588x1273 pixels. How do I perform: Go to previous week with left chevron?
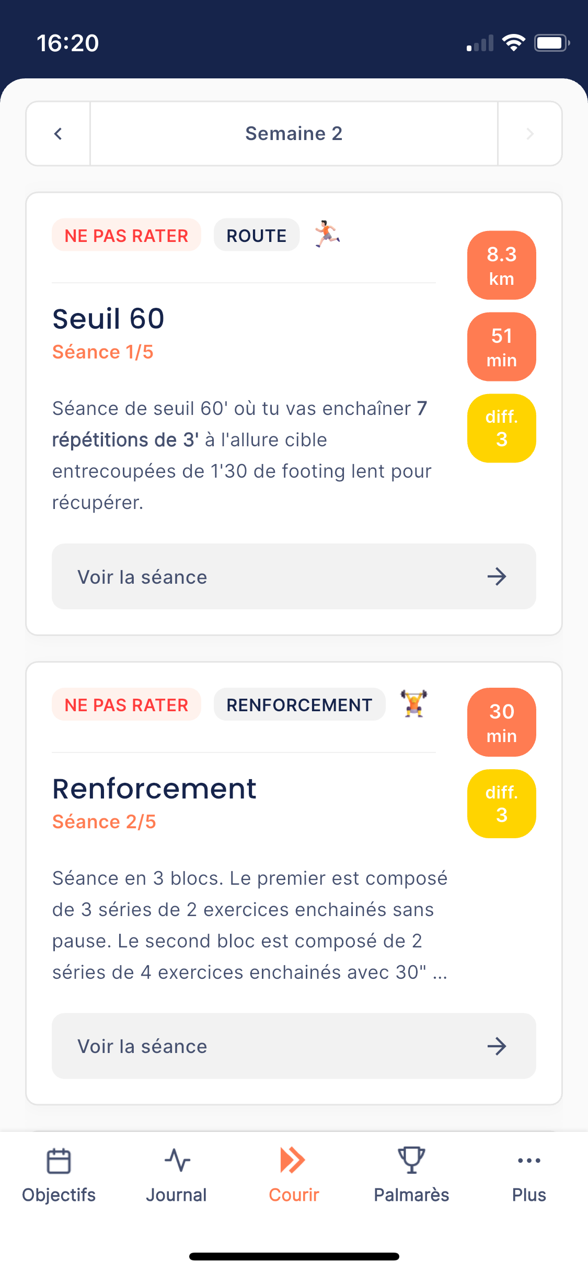58,134
